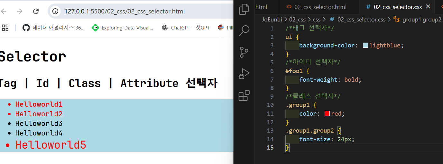Viewport: 443px width, 164px height.
Task: Open the Extensions view
Action: point(244,95)
